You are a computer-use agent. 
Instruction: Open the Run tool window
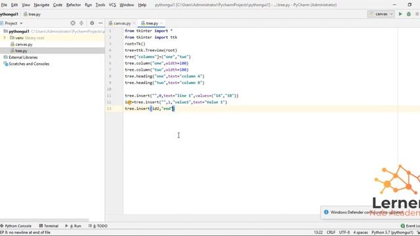tap(73, 226)
